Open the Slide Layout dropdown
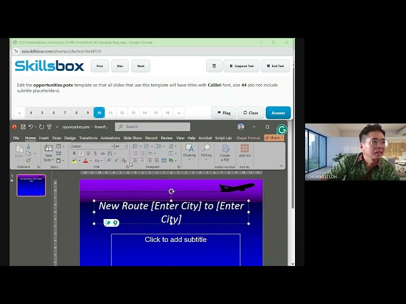 click(60, 146)
